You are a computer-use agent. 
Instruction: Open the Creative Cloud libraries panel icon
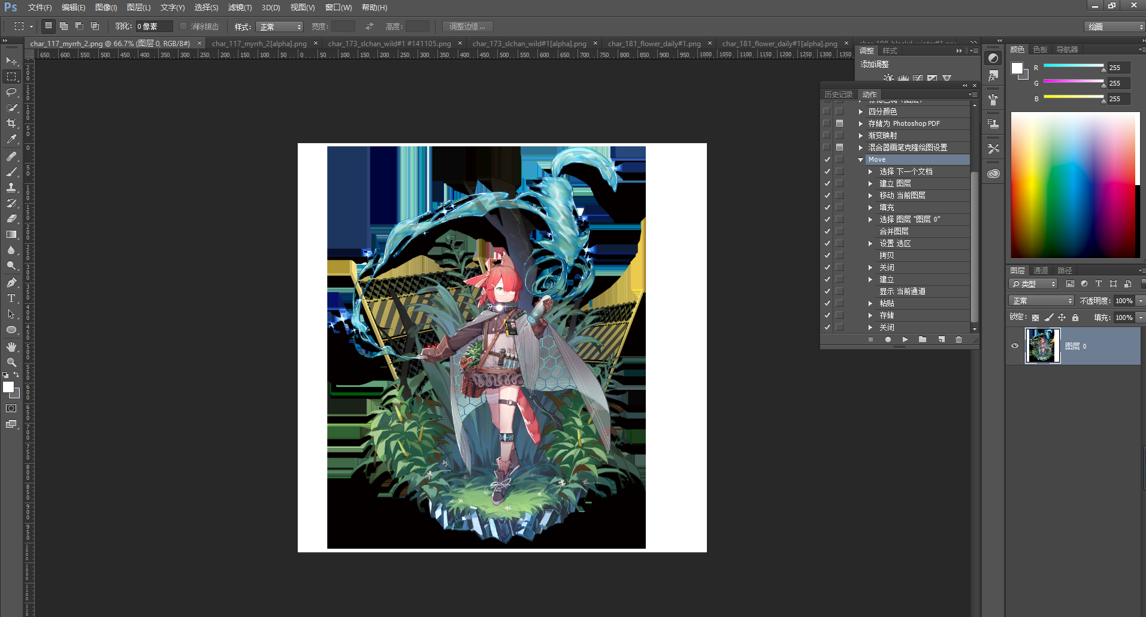click(x=993, y=174)
